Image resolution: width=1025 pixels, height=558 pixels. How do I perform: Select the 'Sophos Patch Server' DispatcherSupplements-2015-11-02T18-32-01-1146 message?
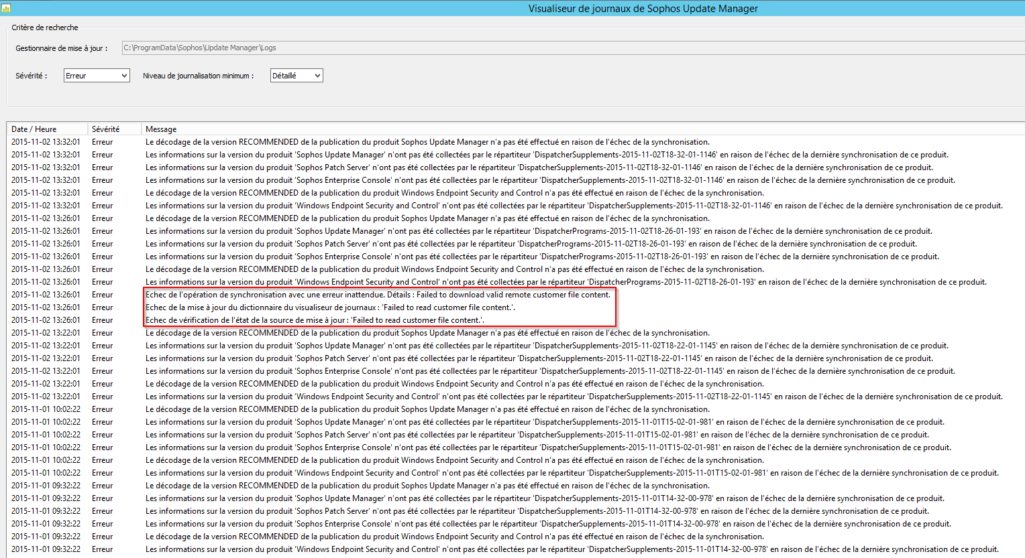click(x=539, y=167)
